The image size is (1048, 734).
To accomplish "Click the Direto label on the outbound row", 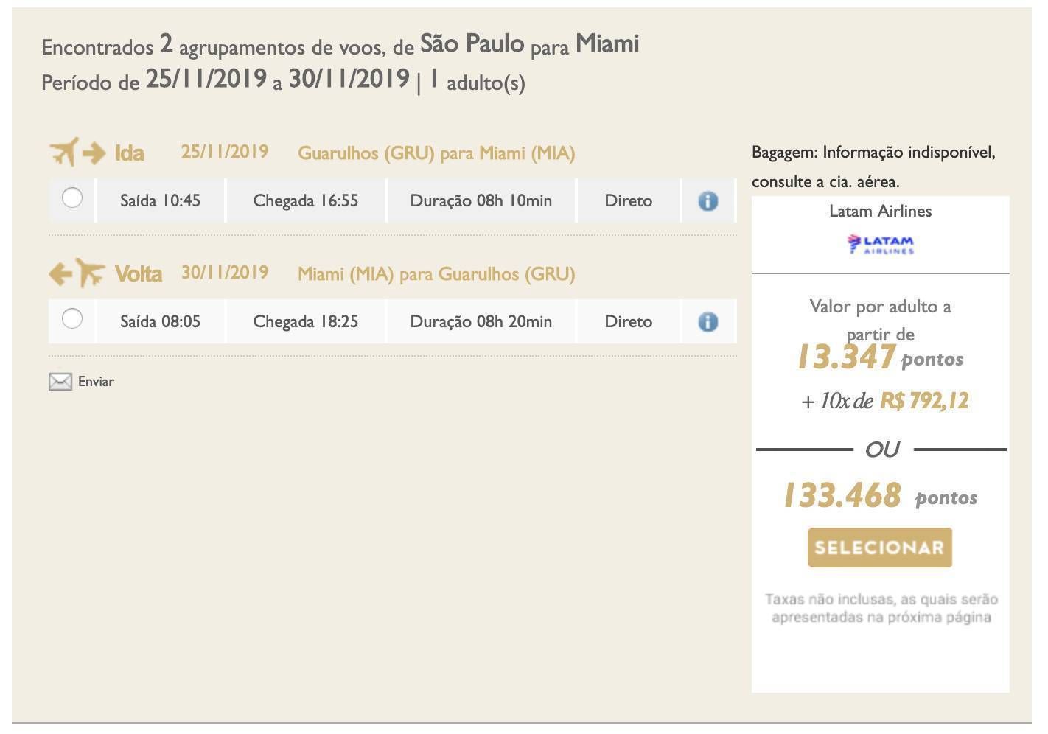I will pyautogui.click(x=628, y=200).
